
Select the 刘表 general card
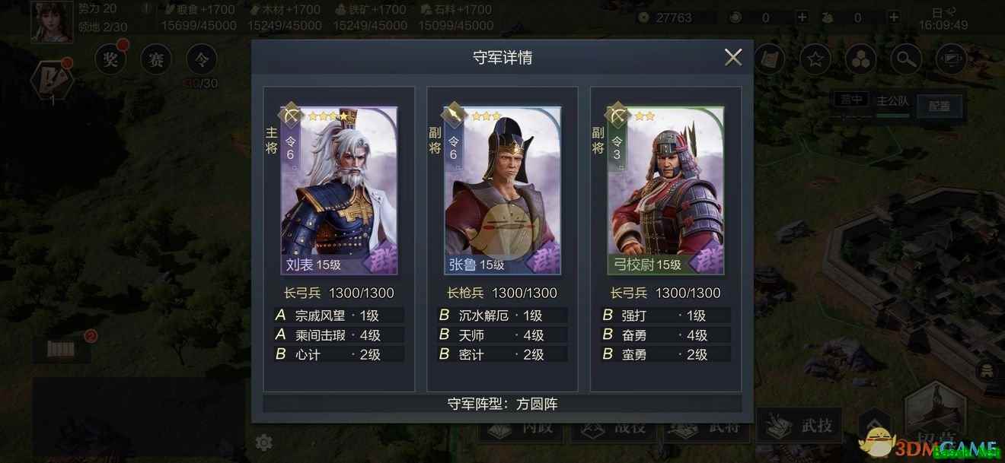pos(339,190)
